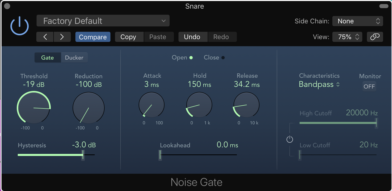Toggle the filter cutoff power icon

pos(290,139)
